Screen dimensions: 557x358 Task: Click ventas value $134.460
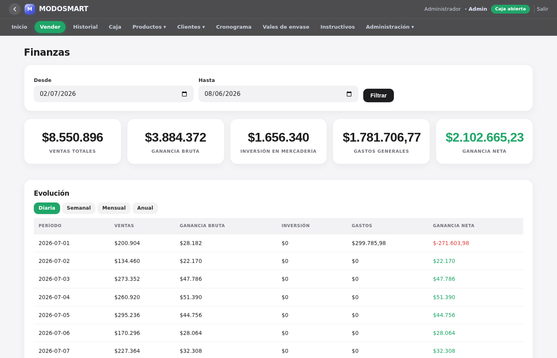coord(127,261)
